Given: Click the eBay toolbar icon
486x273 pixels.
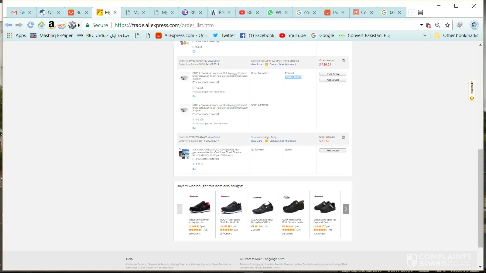Looking at the screenshot, I should 62,25.
